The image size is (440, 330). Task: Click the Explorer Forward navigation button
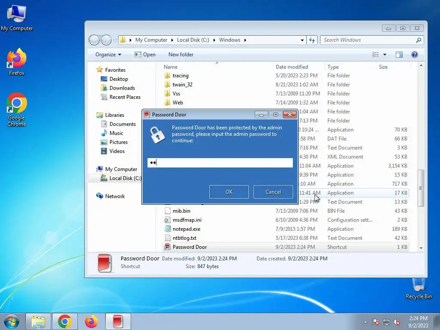pyautogui.click(x=107, y=40)
